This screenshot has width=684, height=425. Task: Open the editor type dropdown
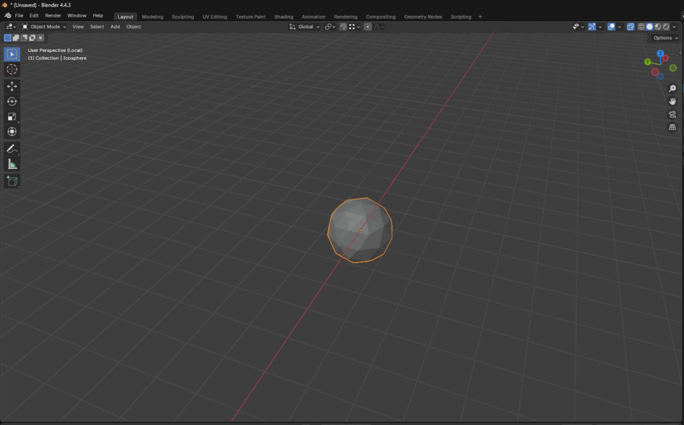(x=11, y=27)
